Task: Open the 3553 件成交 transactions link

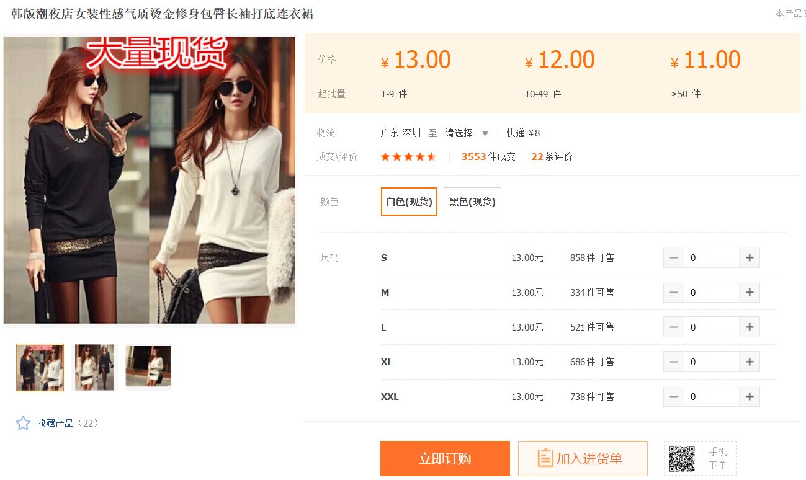Action: click(488, 157)
